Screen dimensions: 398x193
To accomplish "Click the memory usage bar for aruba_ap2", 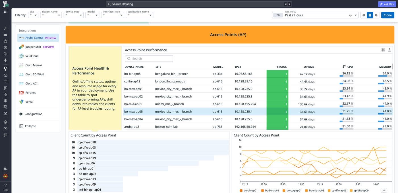I will click(x=385, y=129).
